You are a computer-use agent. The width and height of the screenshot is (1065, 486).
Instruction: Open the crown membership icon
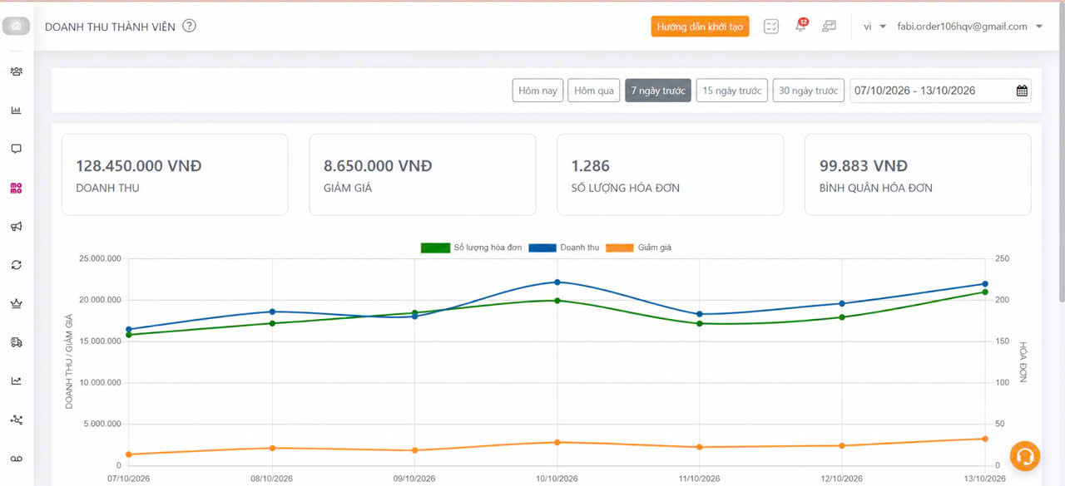pyautogui.click(x=16, y=304)
